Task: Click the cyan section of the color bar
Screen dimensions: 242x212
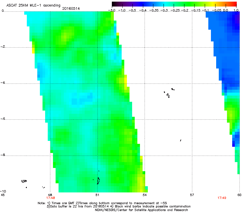Action: coord(165,4)
